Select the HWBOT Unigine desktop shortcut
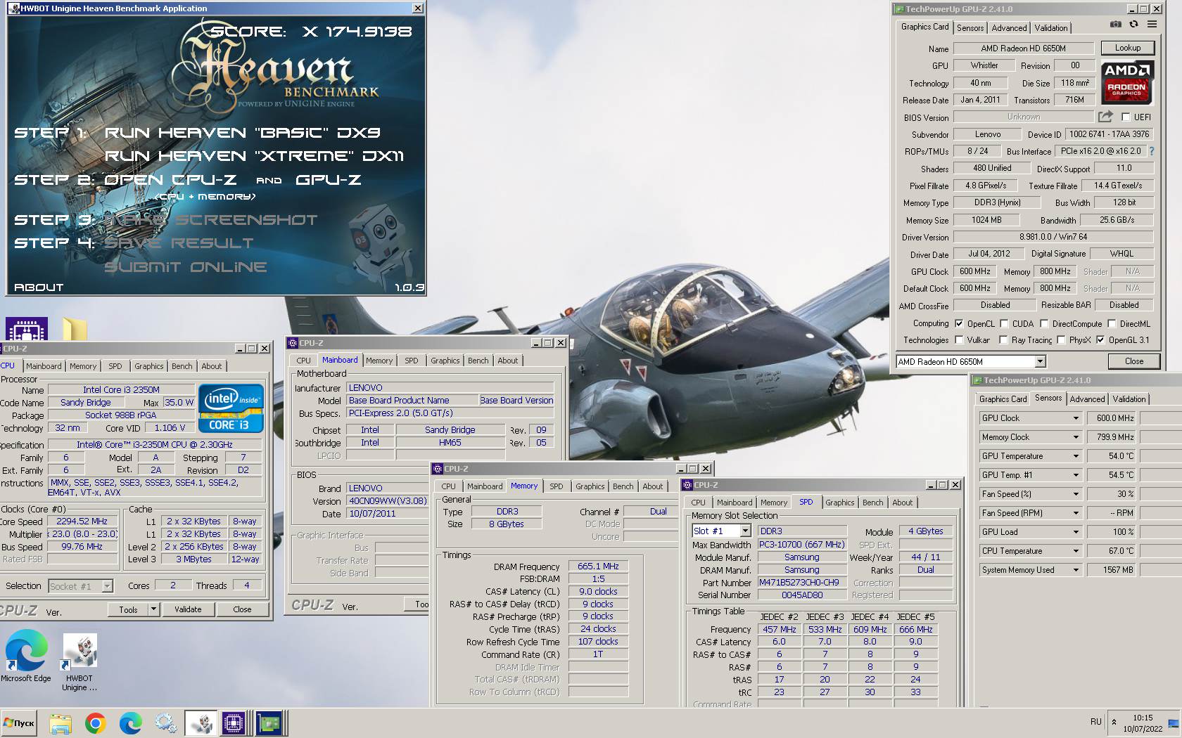The image size is (1182, 738). (x=80, y=661)
